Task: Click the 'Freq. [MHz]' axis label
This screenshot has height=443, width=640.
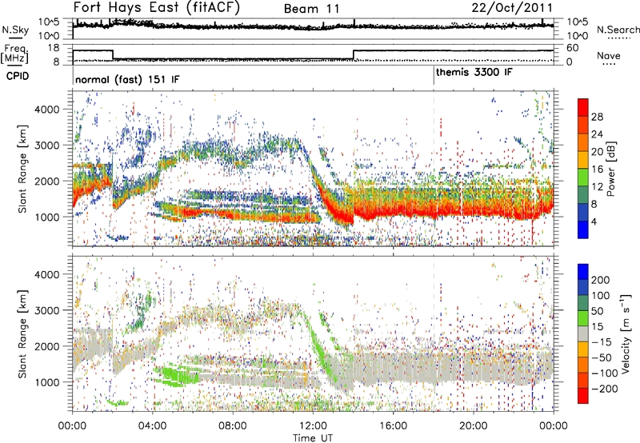Action: (x=14, y=54)
